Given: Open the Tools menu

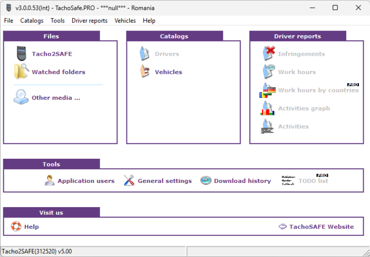Looking at the screenshot, I should pos(58,21).
